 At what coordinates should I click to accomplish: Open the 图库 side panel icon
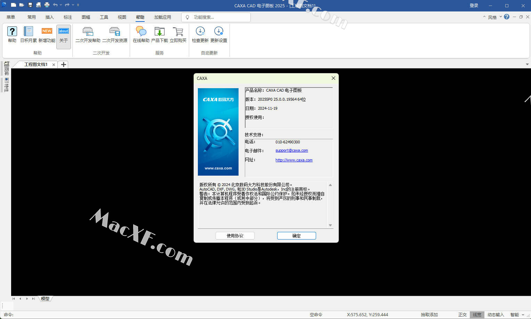pos(6,68)
